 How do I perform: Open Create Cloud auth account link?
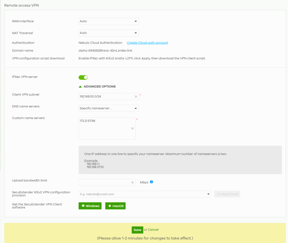click(x=147, y=43)
